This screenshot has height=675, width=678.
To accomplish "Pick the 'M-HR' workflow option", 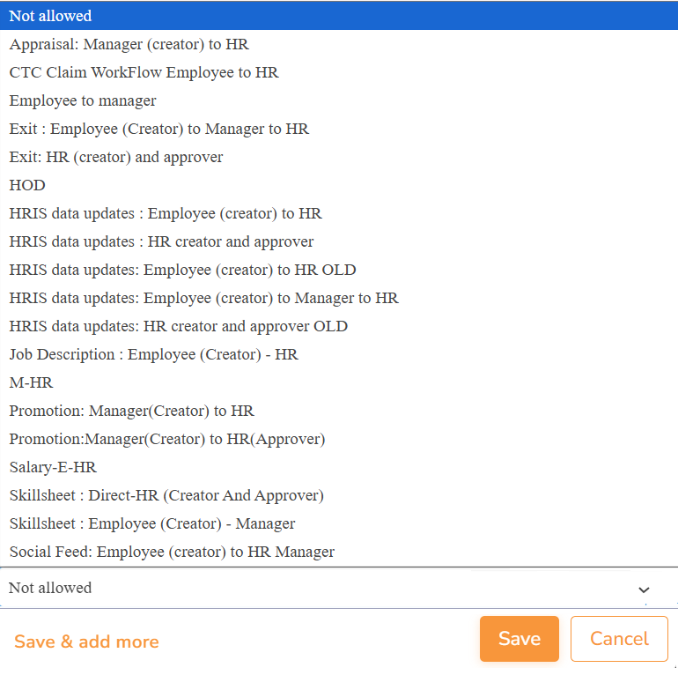I will point(32,382).
